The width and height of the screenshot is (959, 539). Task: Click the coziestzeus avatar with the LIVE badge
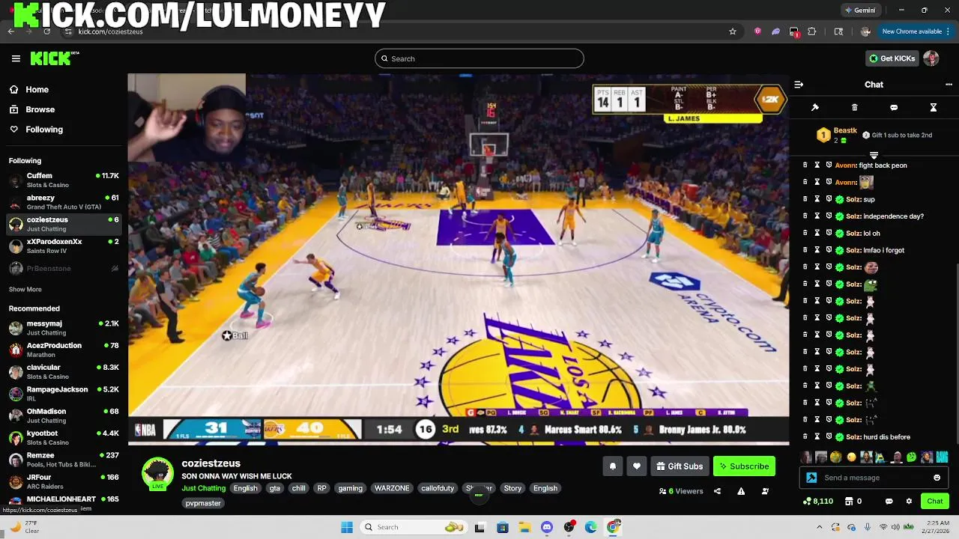[x=157, y=473]
